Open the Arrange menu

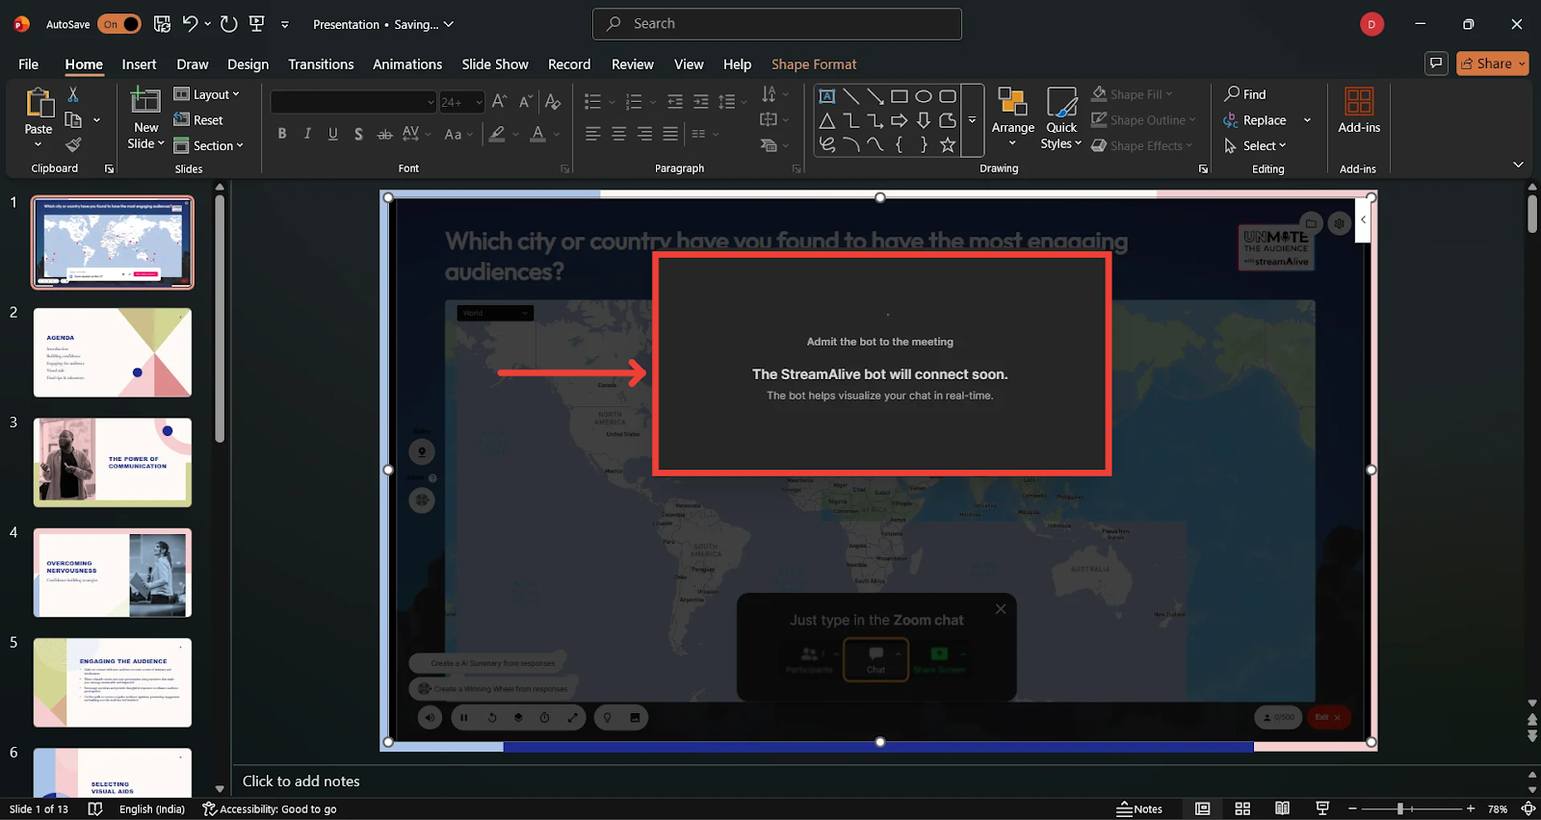point(1012,117)
